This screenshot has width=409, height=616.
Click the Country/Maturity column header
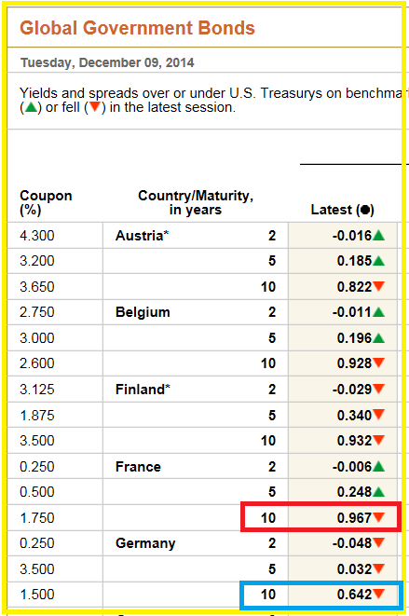pos(196,203)
